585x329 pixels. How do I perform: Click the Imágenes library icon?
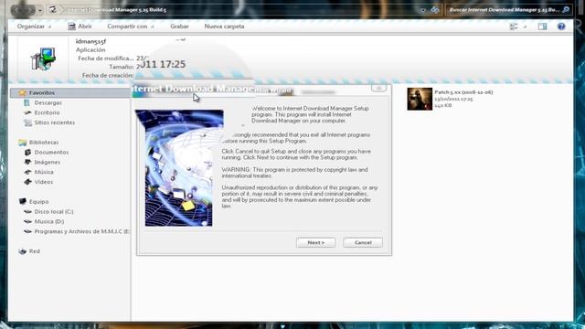click(x=27, y=163)
